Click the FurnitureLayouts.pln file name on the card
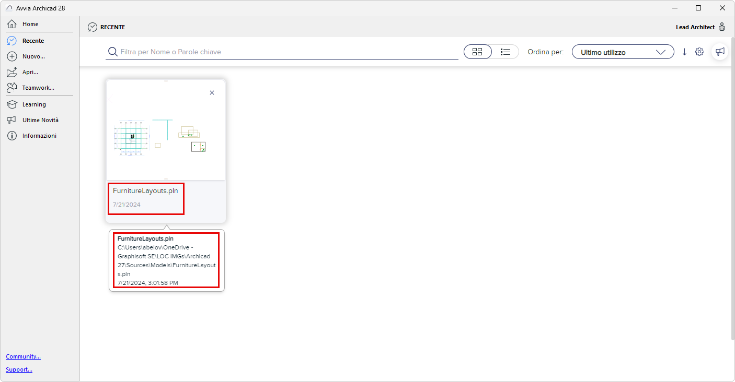Screen dimensions: 735x382 pos(145,190)
